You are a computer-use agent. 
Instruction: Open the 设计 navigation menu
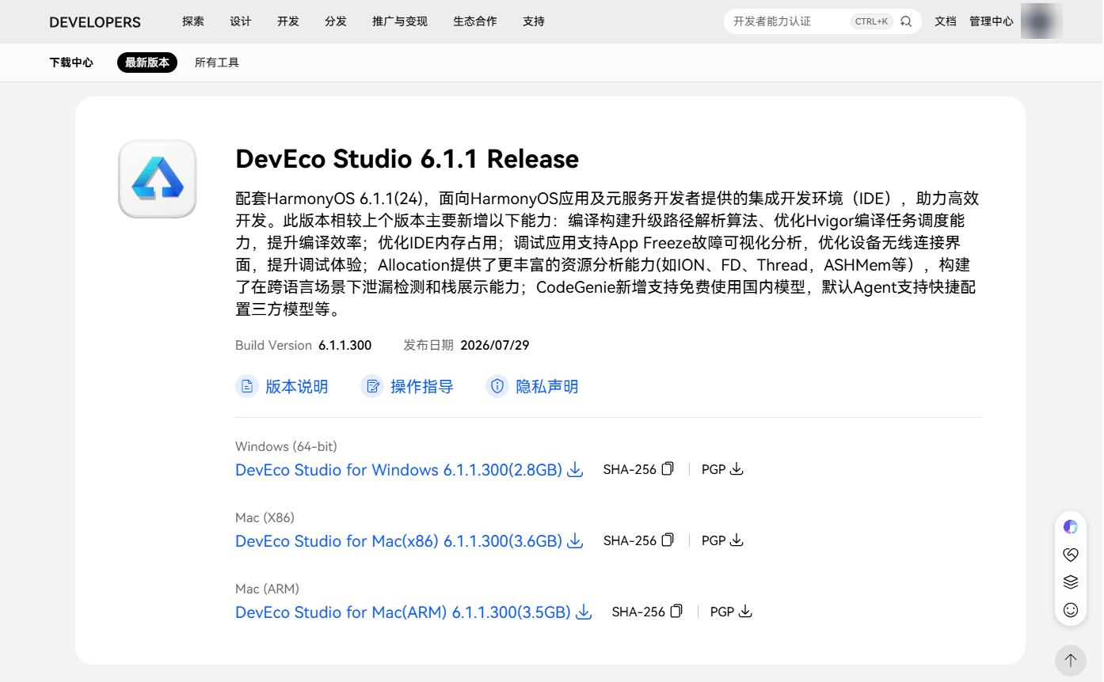coord(241,21)
